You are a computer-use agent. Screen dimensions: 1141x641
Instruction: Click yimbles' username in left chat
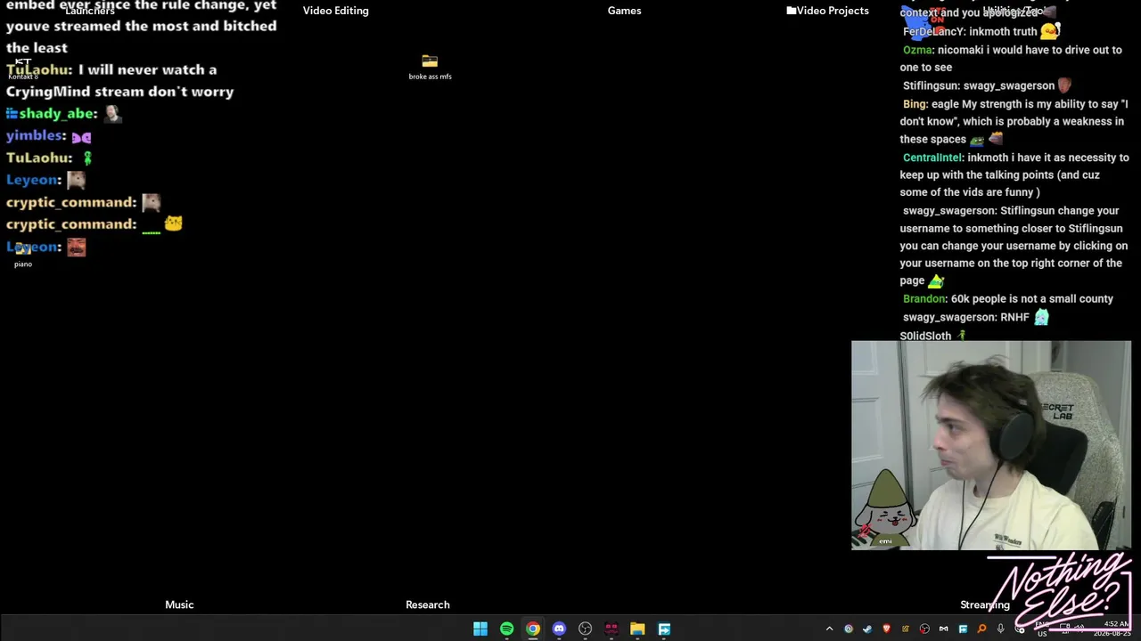tap(35, 135)
